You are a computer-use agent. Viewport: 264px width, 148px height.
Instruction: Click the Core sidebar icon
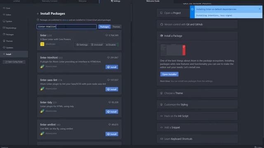tap(4, 8)
